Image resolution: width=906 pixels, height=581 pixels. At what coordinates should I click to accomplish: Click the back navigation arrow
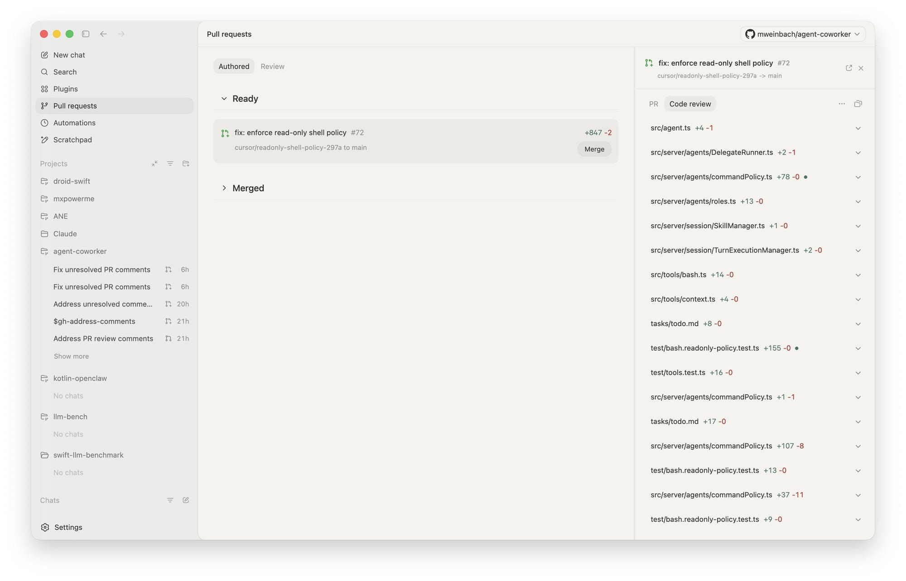pyautogui.click(x=103, y=34)
